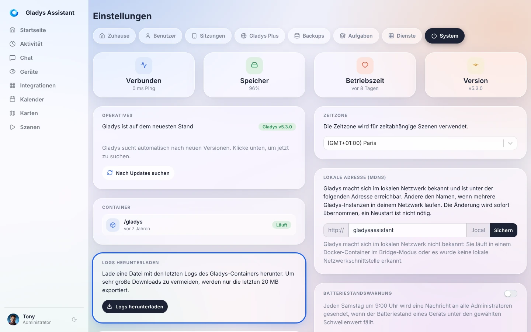Click the 96% storage value
This screenshot has height=332, width=531.
coord(254,89)
